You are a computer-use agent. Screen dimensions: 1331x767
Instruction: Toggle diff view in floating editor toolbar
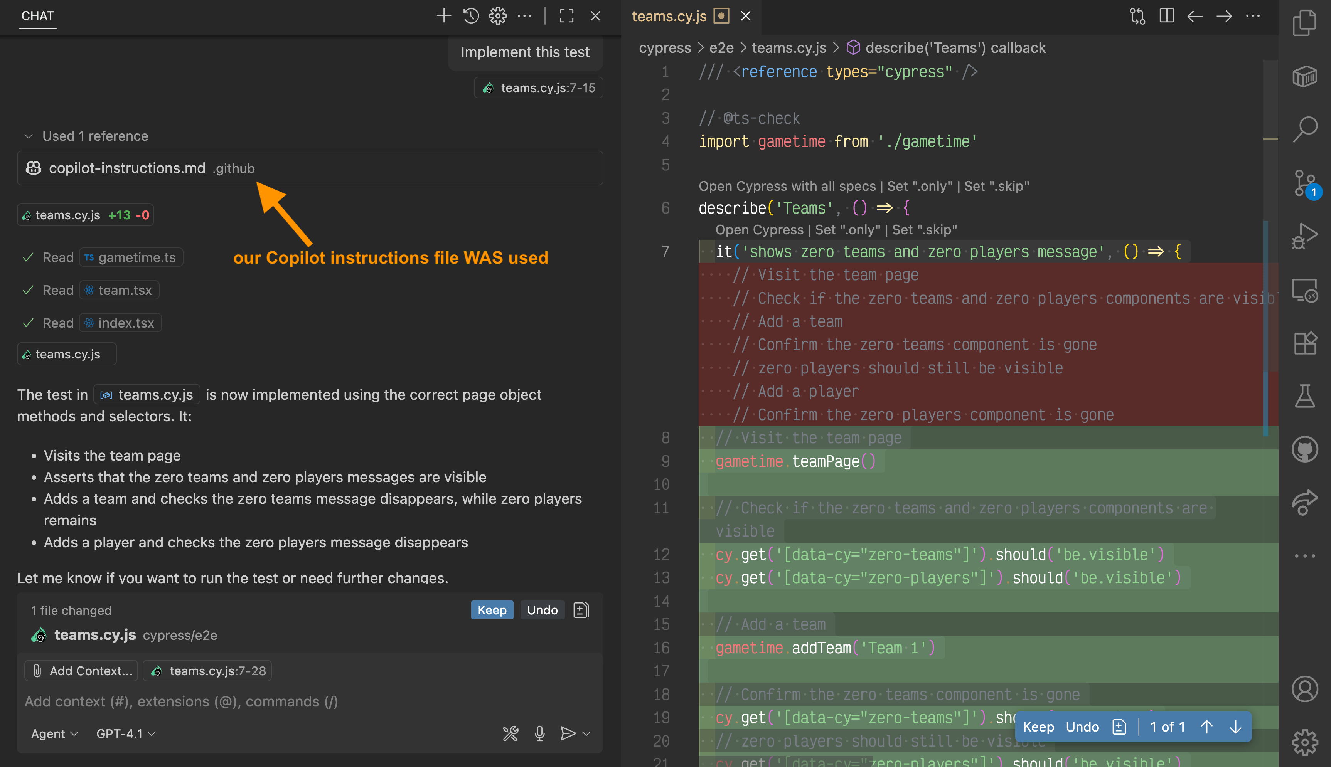pos(1119,727)
